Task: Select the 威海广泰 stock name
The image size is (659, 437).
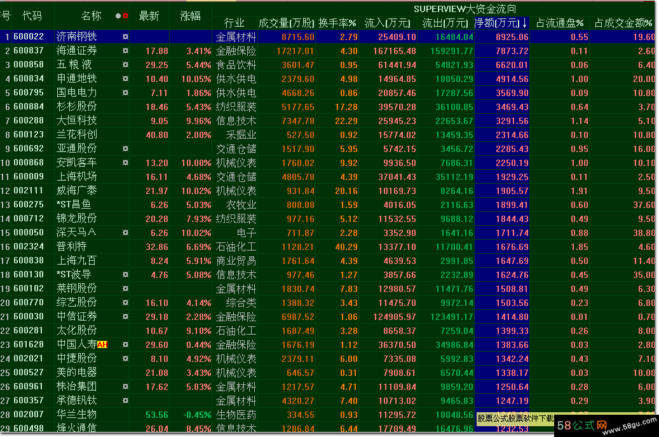Action: click(x=76, y=191)
